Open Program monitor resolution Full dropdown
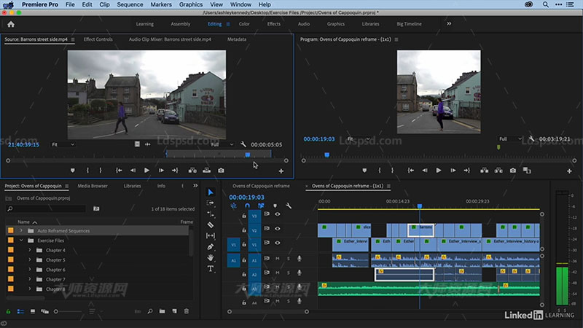This screenshot has height=328, width=583. tap(509, 138)
